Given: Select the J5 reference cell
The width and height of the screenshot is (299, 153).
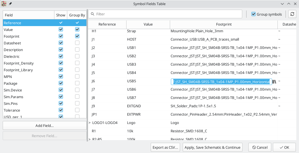Looking at the screenshot, I should [107, 73].
